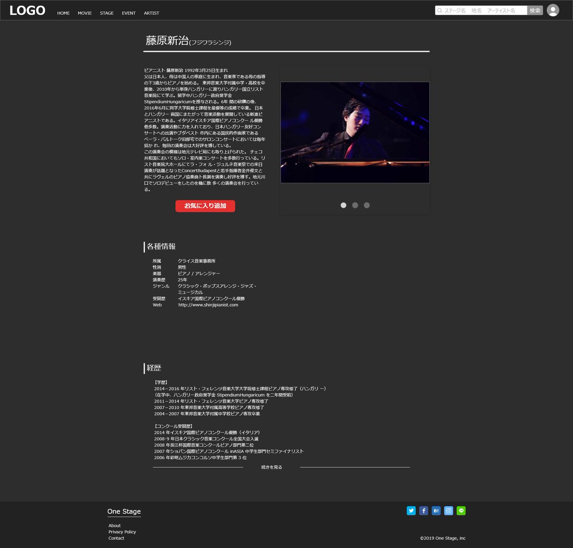Click the 各種情報 section heading
Screen dimensions: 573x548
[x=161, y=246]
